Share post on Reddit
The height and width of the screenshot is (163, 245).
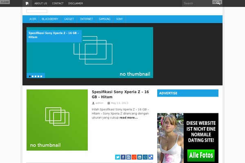[x=134, y=157]
